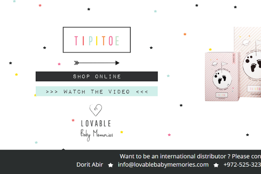Click white star between Dorit Abir and email
Viewport: 261px width, 174px height.
click(111, 165)
